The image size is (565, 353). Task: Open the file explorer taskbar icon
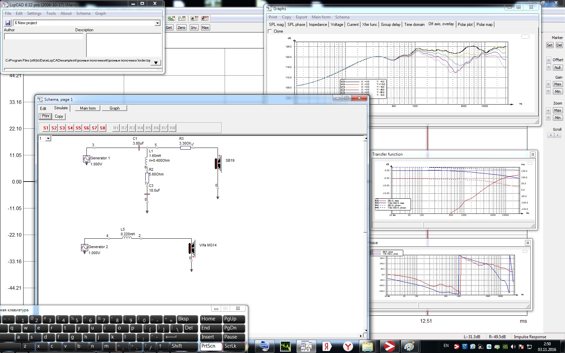[x=367, y=346]
